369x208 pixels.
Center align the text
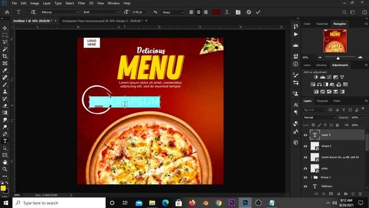coord(198,12)
